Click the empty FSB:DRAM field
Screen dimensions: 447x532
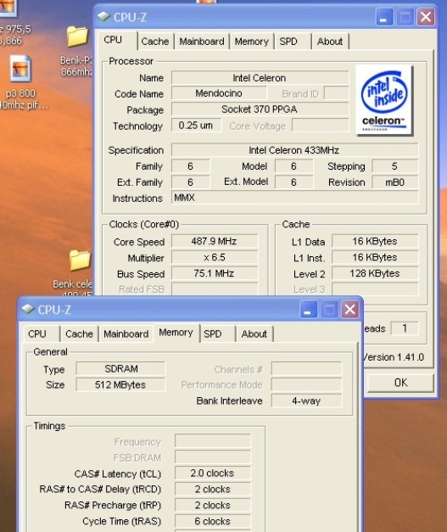coord(213,457)
